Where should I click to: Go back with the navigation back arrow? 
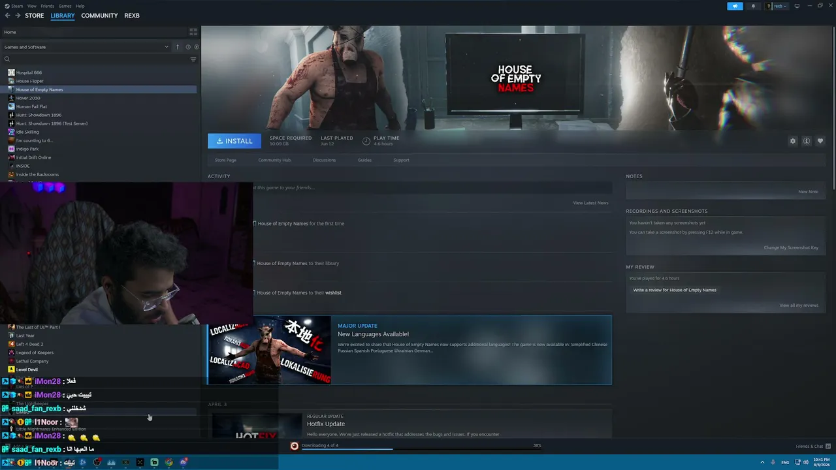pyautogui.click(x=7, y=16)
